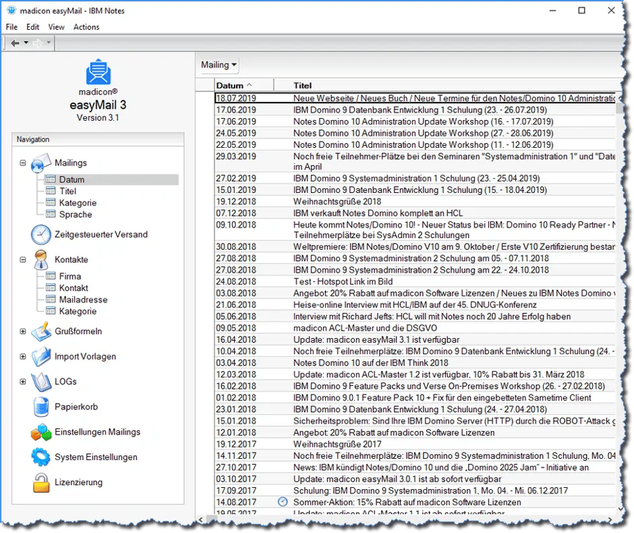This screenshot has width=634, height=533.
Task: Click the easyMail envelope logo
Action: [x=98, y=72]
